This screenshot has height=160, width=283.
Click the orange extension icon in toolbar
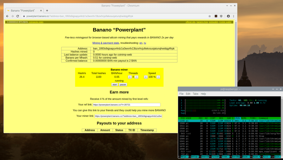pos(216,16)
